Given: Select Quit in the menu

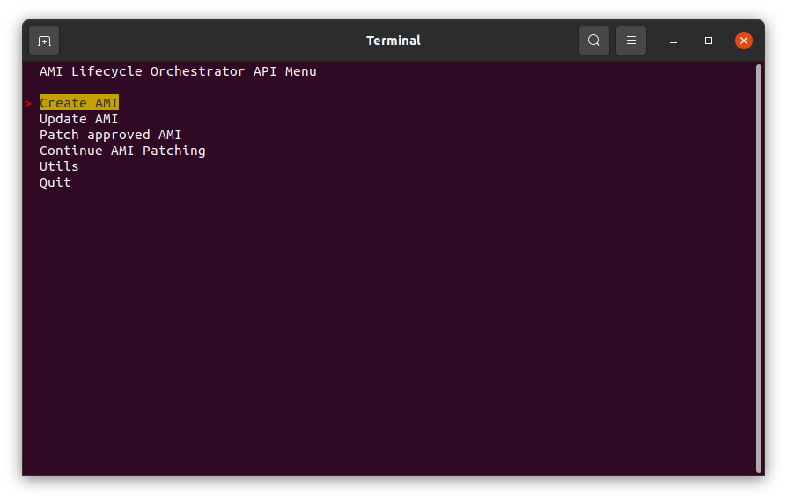Looking at the screenshot, I should [x=55, y=182].
